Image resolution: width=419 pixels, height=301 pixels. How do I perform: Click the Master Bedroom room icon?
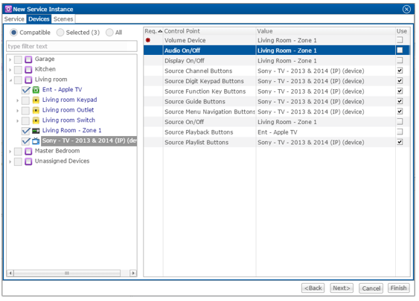(28, 152)
